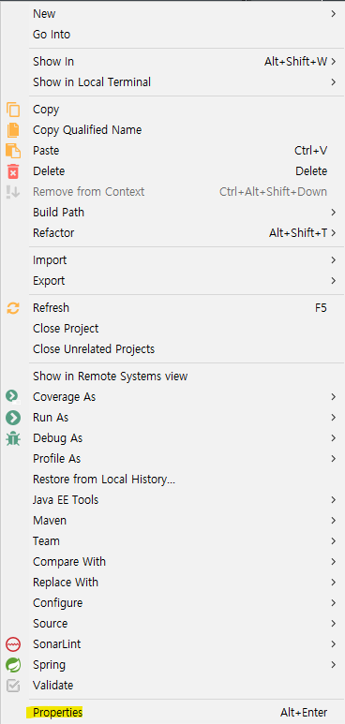Click the red SonarLint icon

click(x=13, y=644)
